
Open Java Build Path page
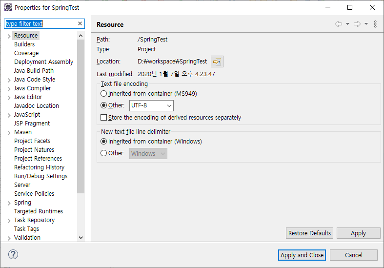click(34, 71)
